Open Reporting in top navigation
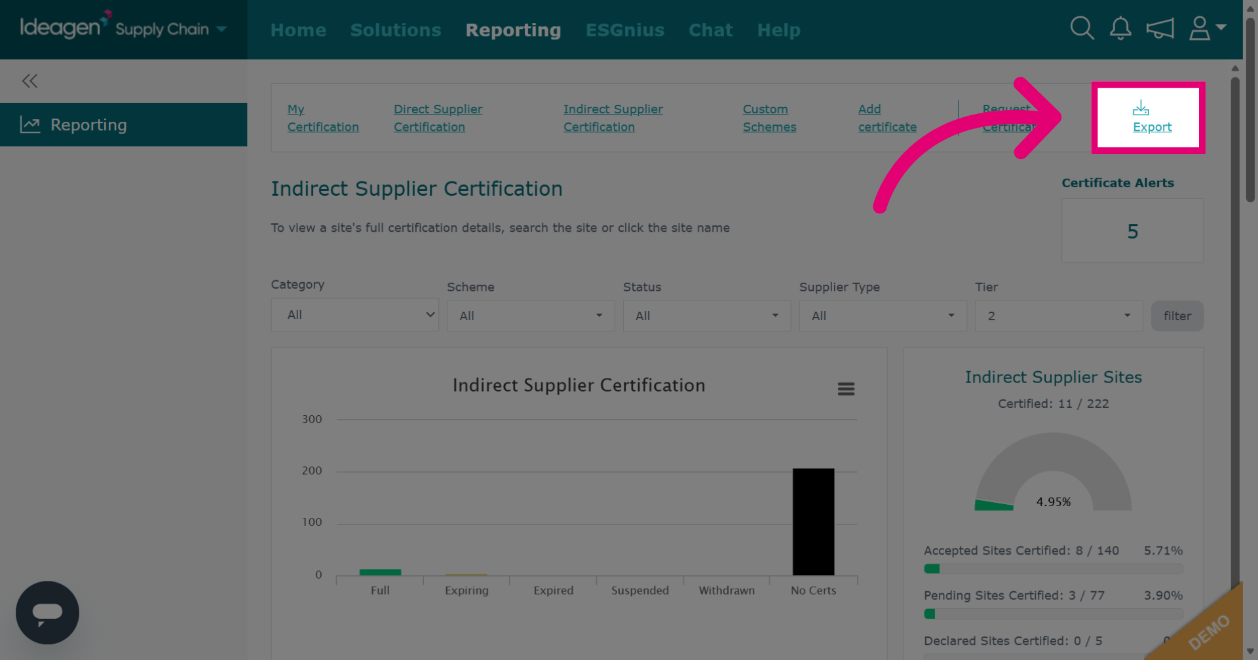Screen dimensions: 1258x660 coord(513,30)
